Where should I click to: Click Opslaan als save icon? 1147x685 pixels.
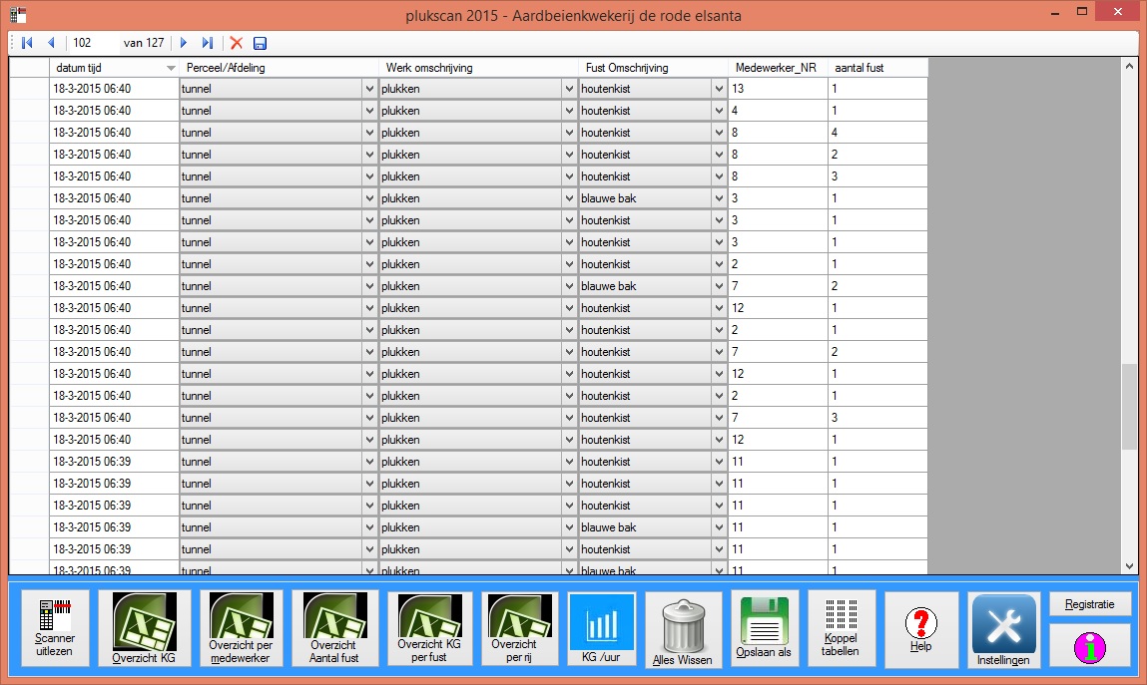[x=765, y=628]
